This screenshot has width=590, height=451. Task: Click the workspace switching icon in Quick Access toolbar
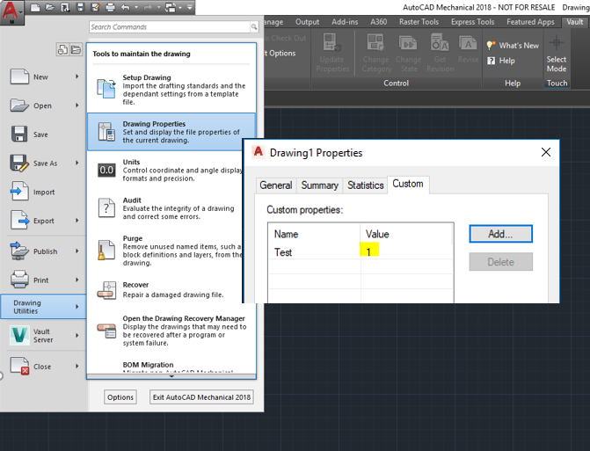tap(171, 7)
